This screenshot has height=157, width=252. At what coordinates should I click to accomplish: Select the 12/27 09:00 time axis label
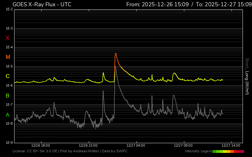(183, 146)
